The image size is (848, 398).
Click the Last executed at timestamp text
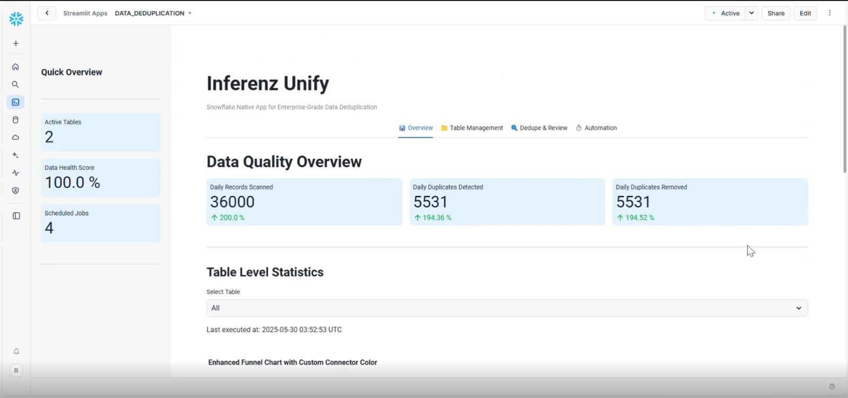point(274,330)
